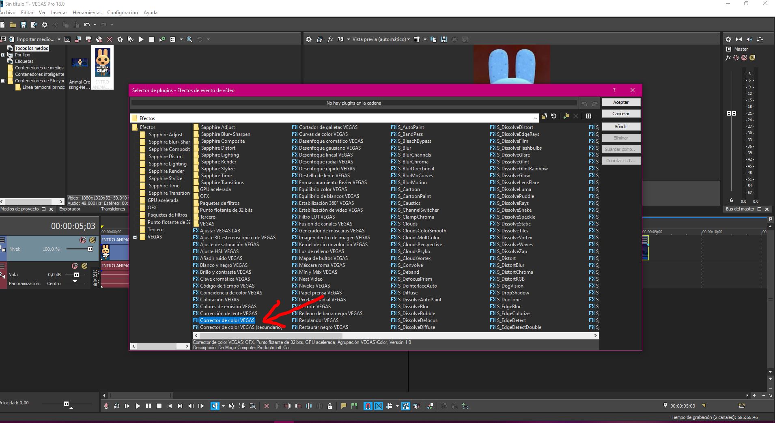
Task: Solo the Master bus
Action: pos(752,58)
